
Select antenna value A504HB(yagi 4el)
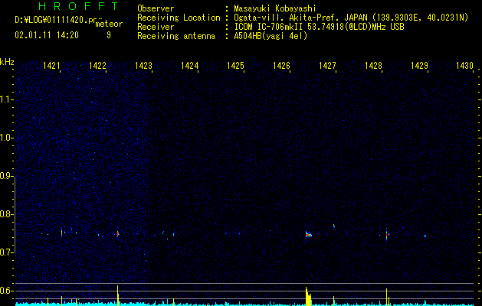[271, 36]
